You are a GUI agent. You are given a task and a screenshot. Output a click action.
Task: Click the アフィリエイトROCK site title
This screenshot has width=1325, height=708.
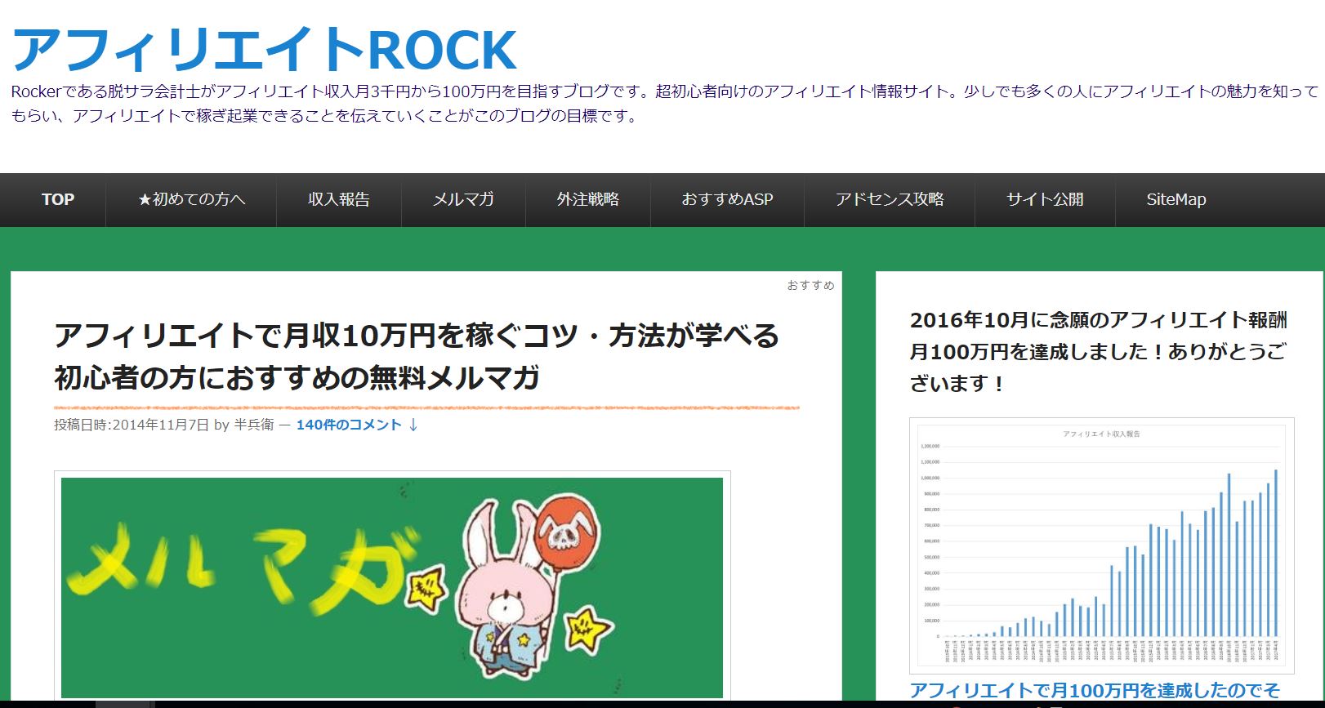(x=264, y=49)
